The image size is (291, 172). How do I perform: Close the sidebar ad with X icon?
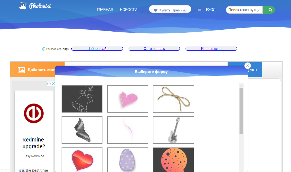[x=53, y=84]
